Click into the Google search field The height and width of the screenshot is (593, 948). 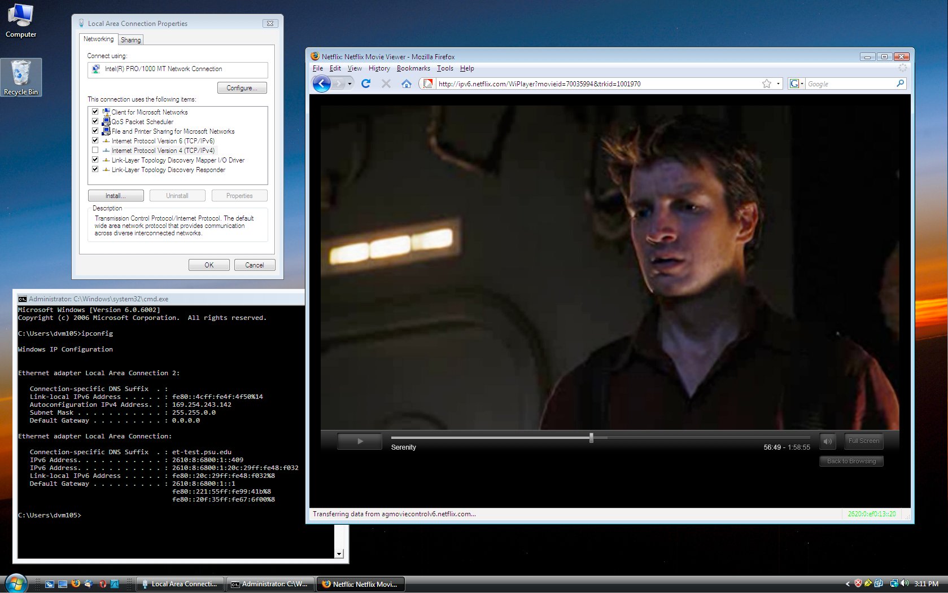click(x=850, y=84)
